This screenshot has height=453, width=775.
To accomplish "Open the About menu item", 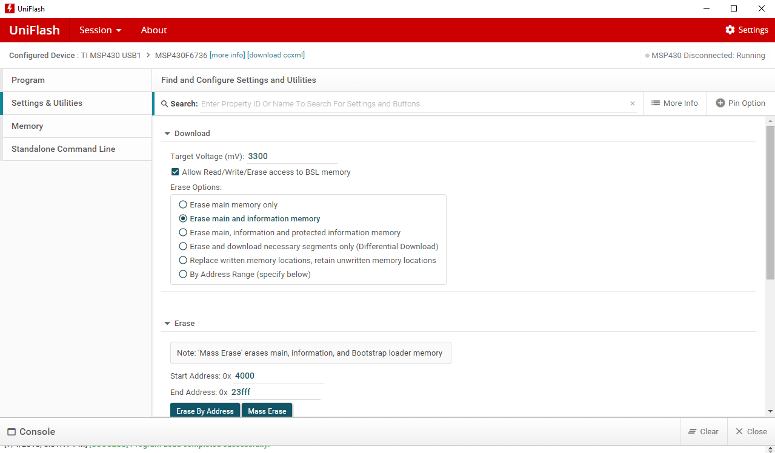I will coord(154,30).
